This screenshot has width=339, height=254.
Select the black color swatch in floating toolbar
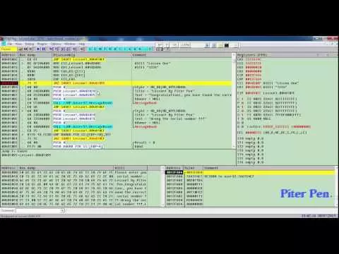pyautogui.click(x=227, y=45)
